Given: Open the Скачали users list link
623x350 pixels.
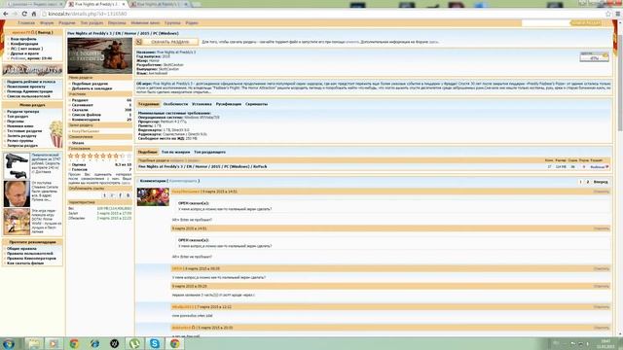Looking at the screenshot, I should 80,110.
